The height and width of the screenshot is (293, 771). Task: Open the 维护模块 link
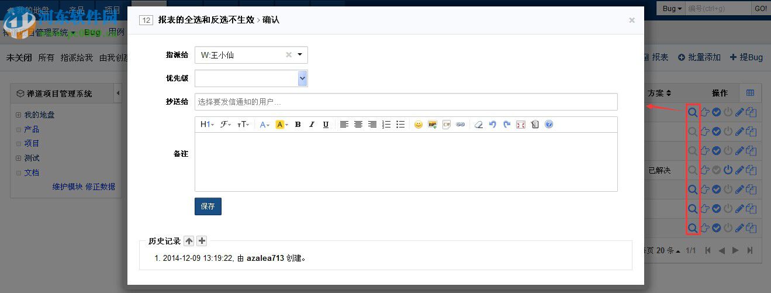click(x=67, y=187)
